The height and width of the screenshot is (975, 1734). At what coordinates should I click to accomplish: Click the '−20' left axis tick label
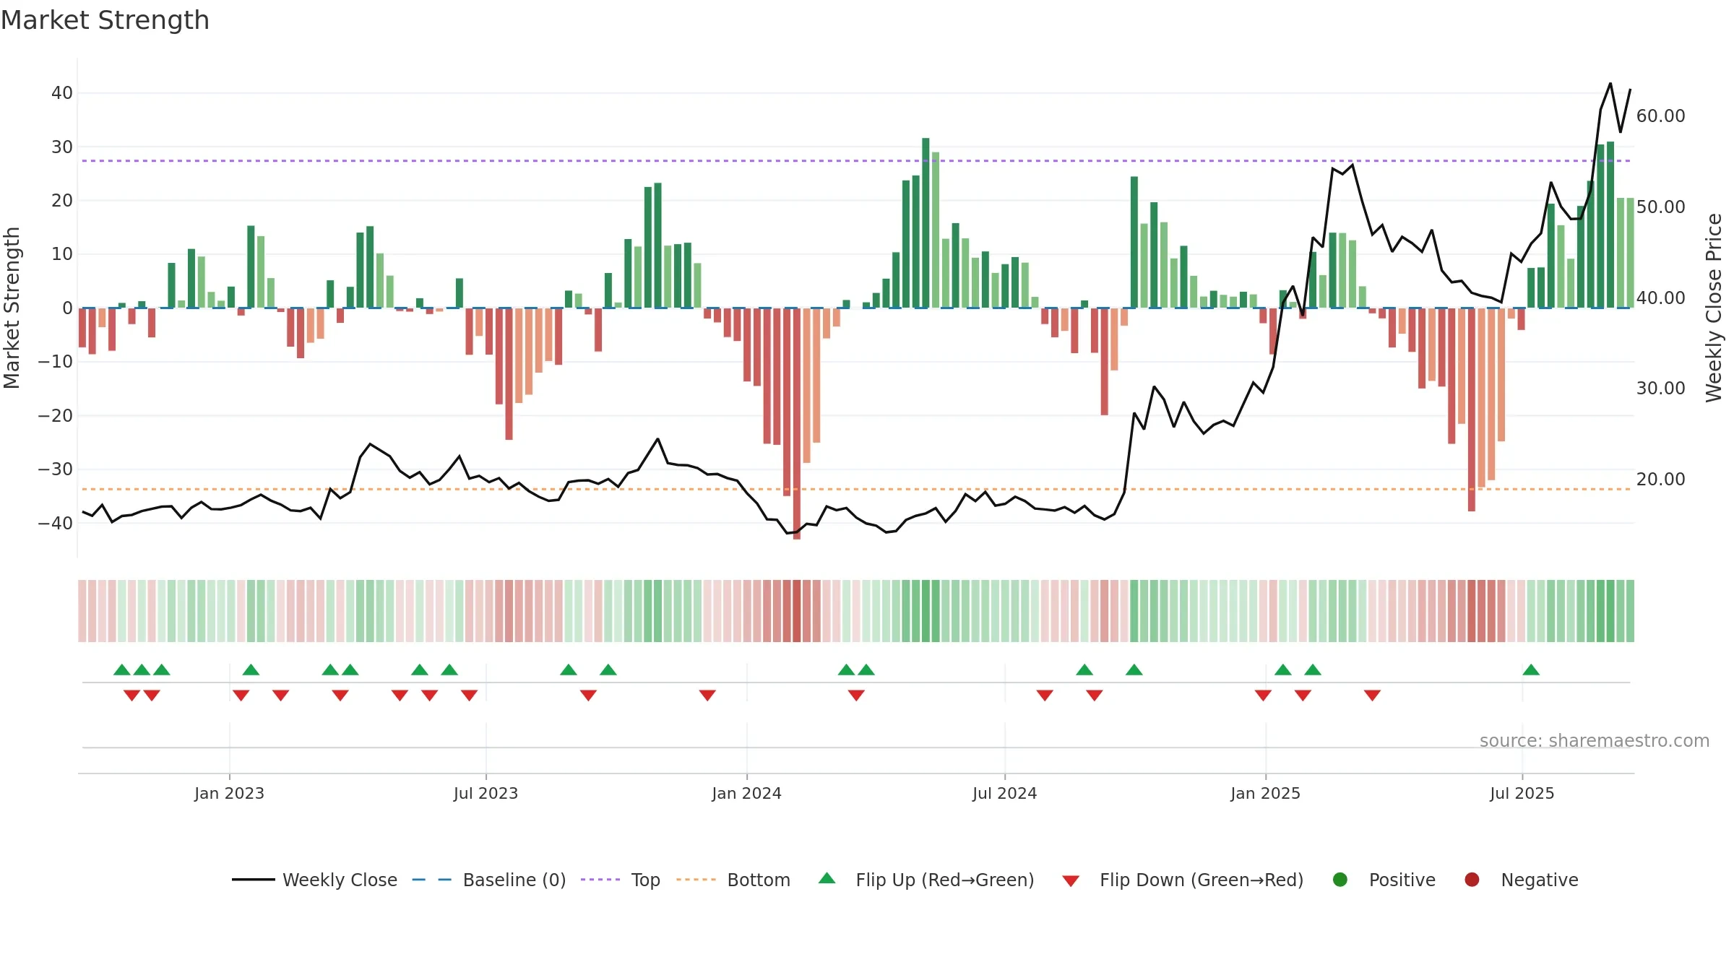click(56, 416)
